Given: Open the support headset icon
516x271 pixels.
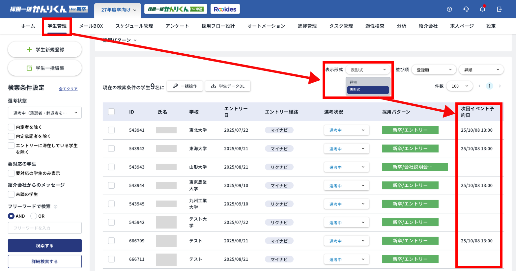Looking at the screenshot, I should click(466, 9).
